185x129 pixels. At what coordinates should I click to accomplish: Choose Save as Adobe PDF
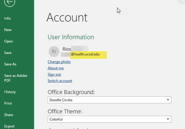16,78
